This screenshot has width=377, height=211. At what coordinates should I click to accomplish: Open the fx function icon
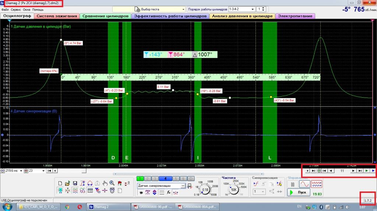coord(169,192)
